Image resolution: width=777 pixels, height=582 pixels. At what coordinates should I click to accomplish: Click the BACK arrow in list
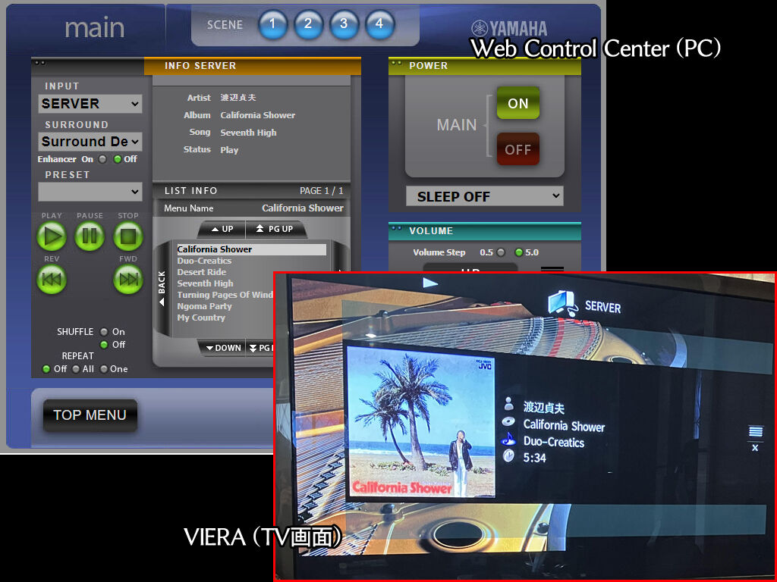pyautogui.click(x=161, y=289)
